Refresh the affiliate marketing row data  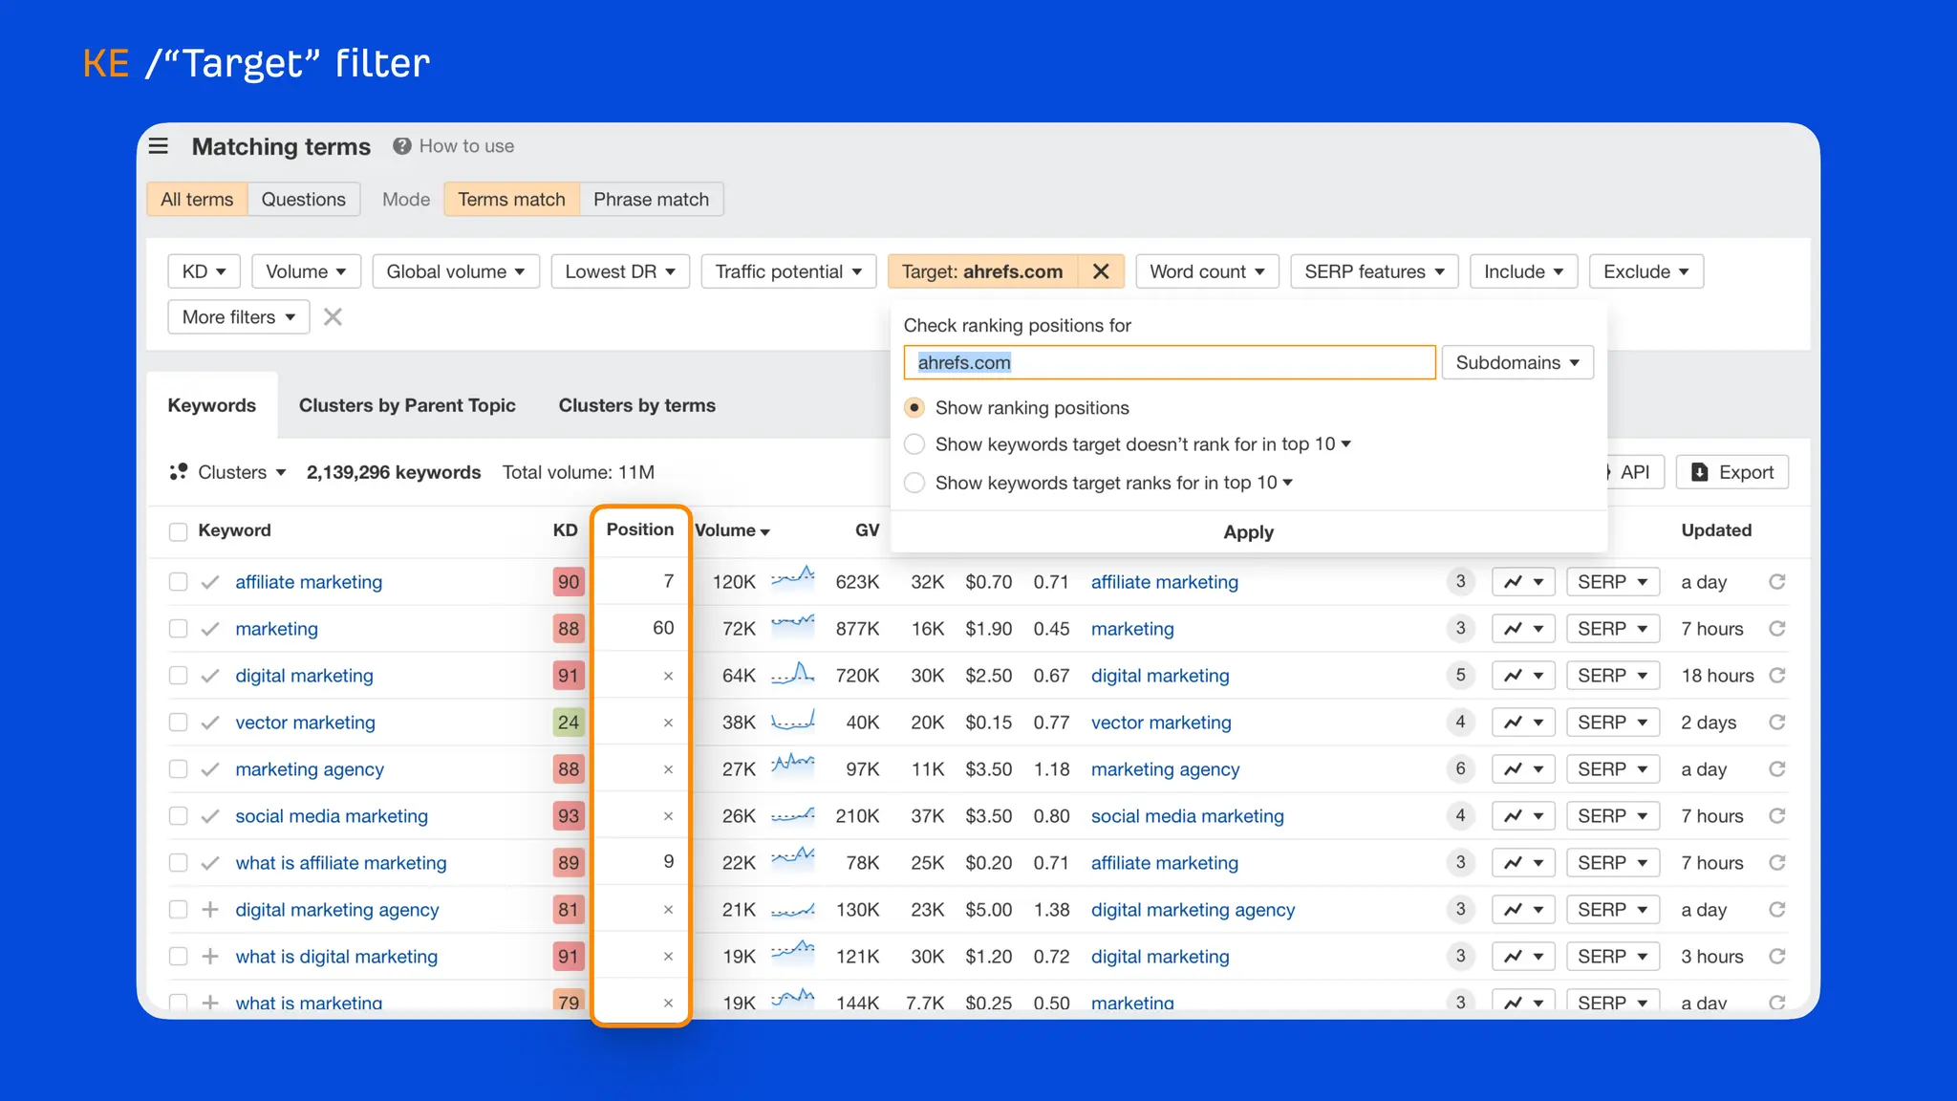(1777, 582)
